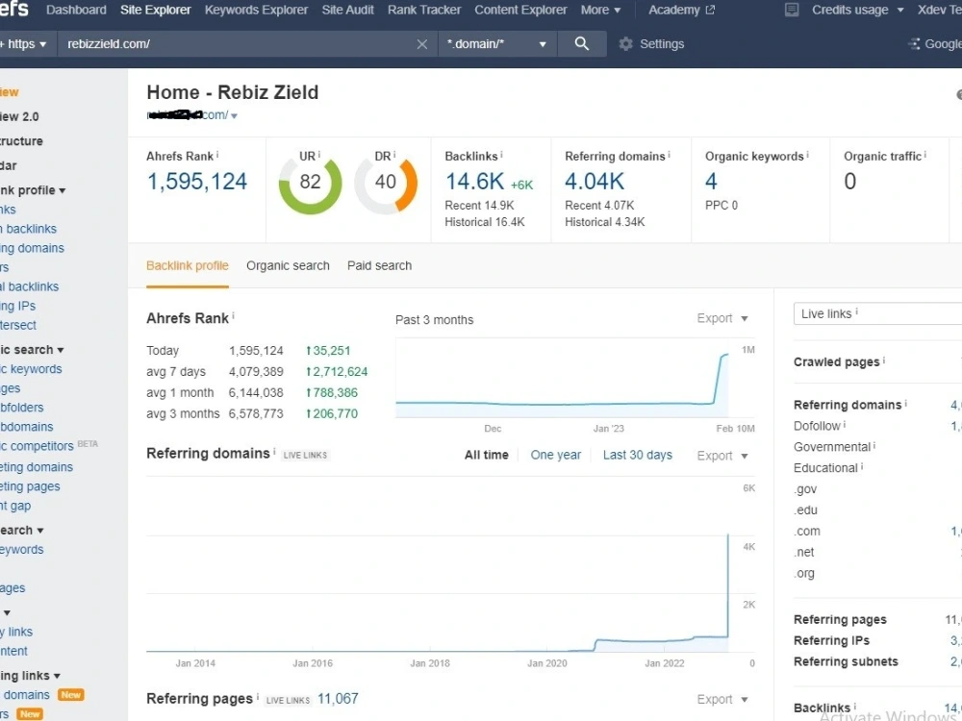This screenshot has height=721, width=962.
Task: Click the green UR 82 gauge
Action: click(310, 183)
